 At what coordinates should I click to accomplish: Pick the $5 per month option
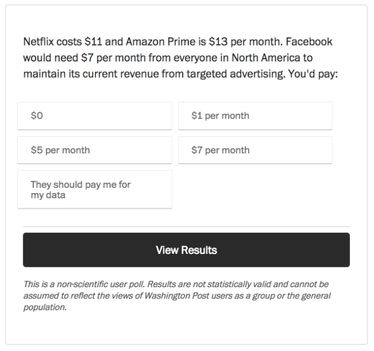pyautogui.click(x=94, y=150)
